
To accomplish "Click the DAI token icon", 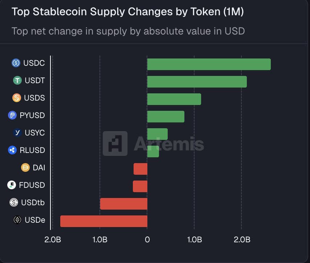I will point(25,168).
